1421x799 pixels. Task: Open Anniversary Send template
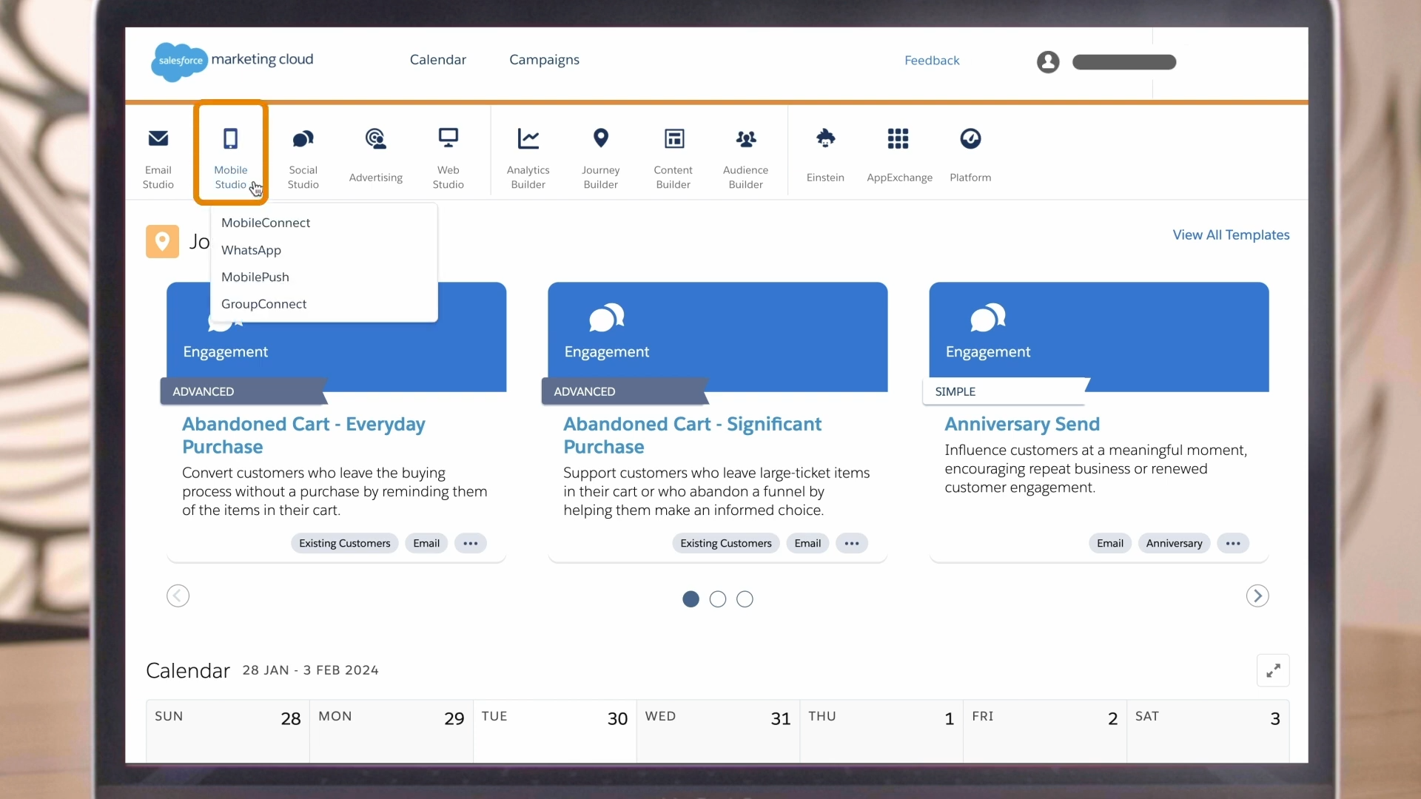(1022, 424)
